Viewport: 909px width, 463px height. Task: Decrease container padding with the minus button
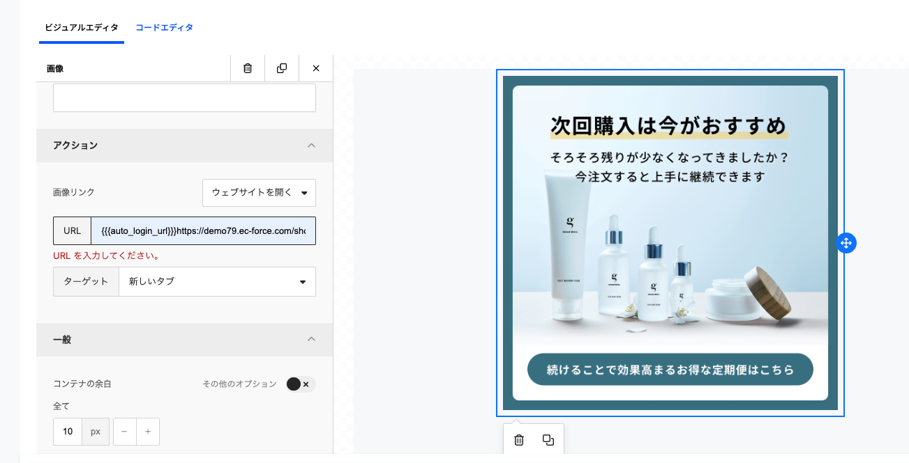tap(124, 432)
